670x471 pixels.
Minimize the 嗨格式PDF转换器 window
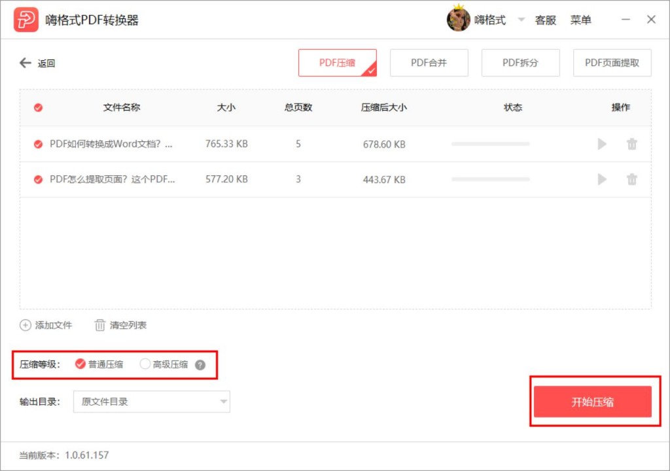626,20
